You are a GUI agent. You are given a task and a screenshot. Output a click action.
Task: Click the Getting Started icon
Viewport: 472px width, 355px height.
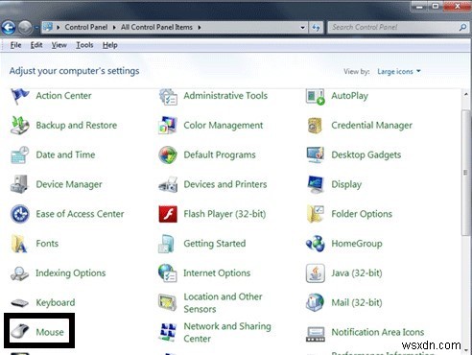tap(167, 244)
